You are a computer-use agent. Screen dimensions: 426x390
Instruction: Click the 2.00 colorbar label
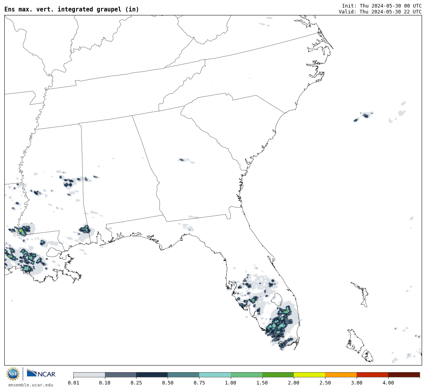point(294,382)
